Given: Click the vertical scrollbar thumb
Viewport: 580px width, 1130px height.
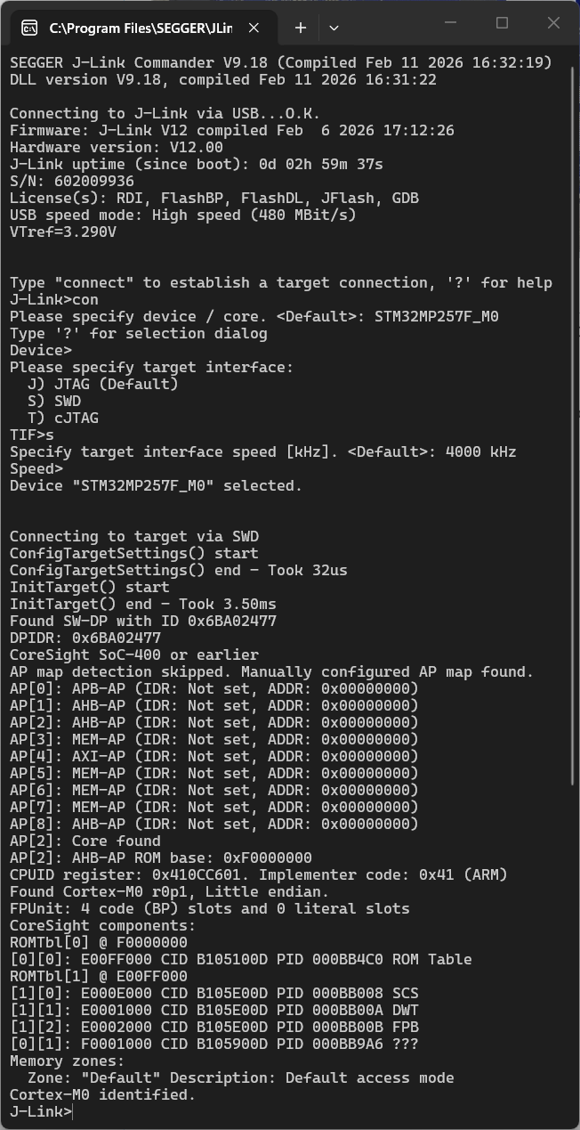Looking at the screenshot, I should click(574, 419).
